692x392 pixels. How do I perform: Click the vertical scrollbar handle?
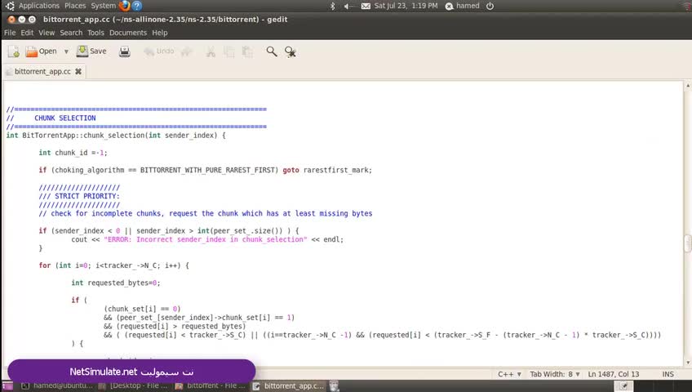pos(688,243)
